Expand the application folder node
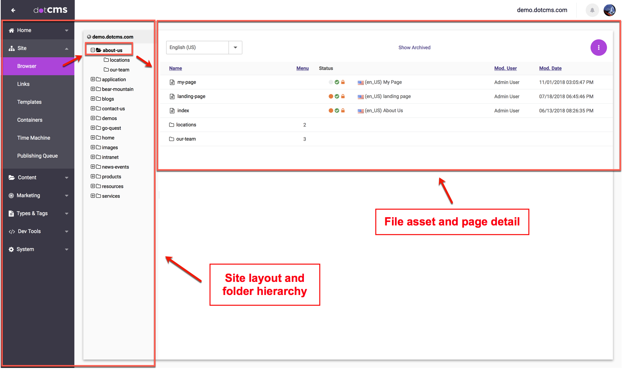 [93, 79]
